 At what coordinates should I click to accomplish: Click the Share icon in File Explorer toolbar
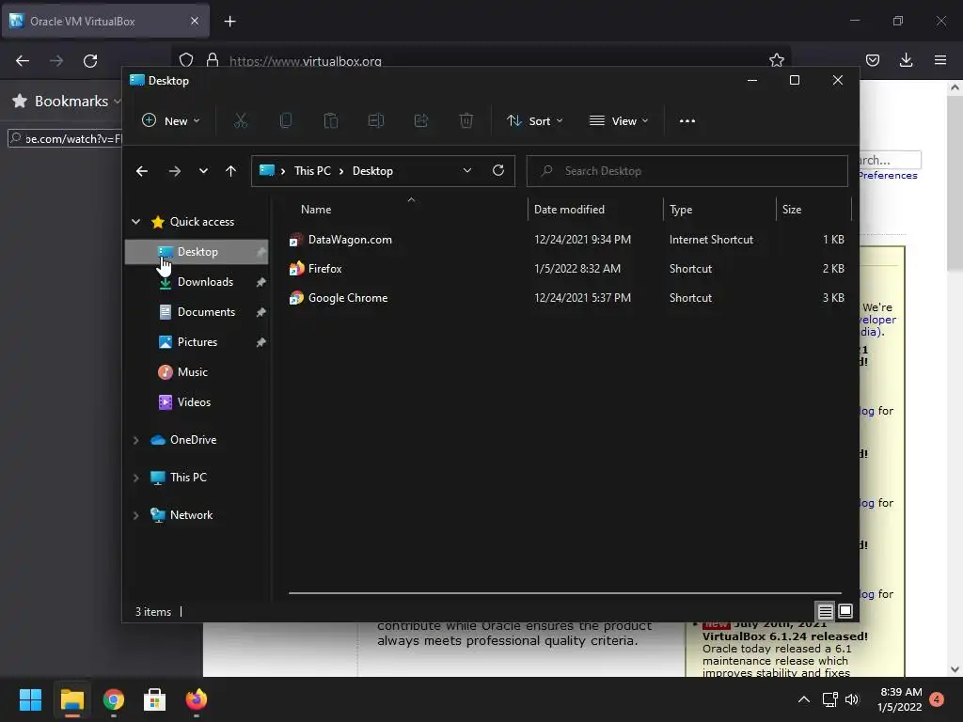420,121
